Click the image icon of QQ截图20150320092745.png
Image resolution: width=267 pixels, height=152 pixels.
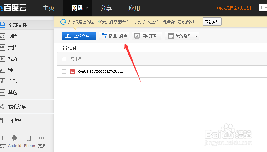pyautogui.click(x=73, y=71)
